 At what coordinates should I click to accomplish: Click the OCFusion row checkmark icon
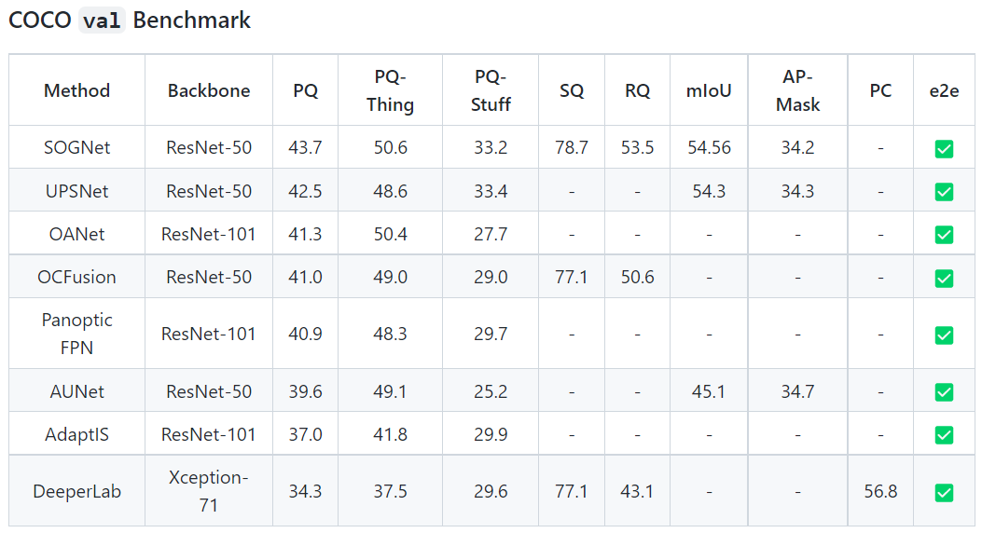click(x=944, y=278)
